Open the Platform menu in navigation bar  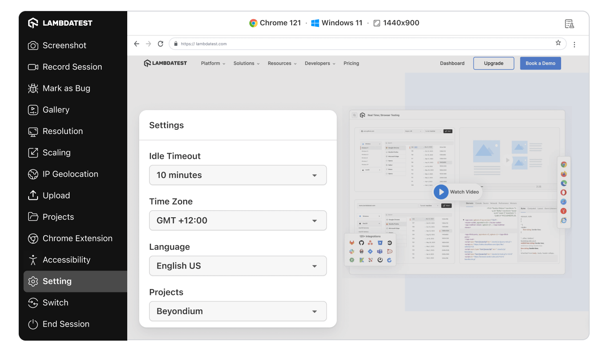tap(213, 63)
